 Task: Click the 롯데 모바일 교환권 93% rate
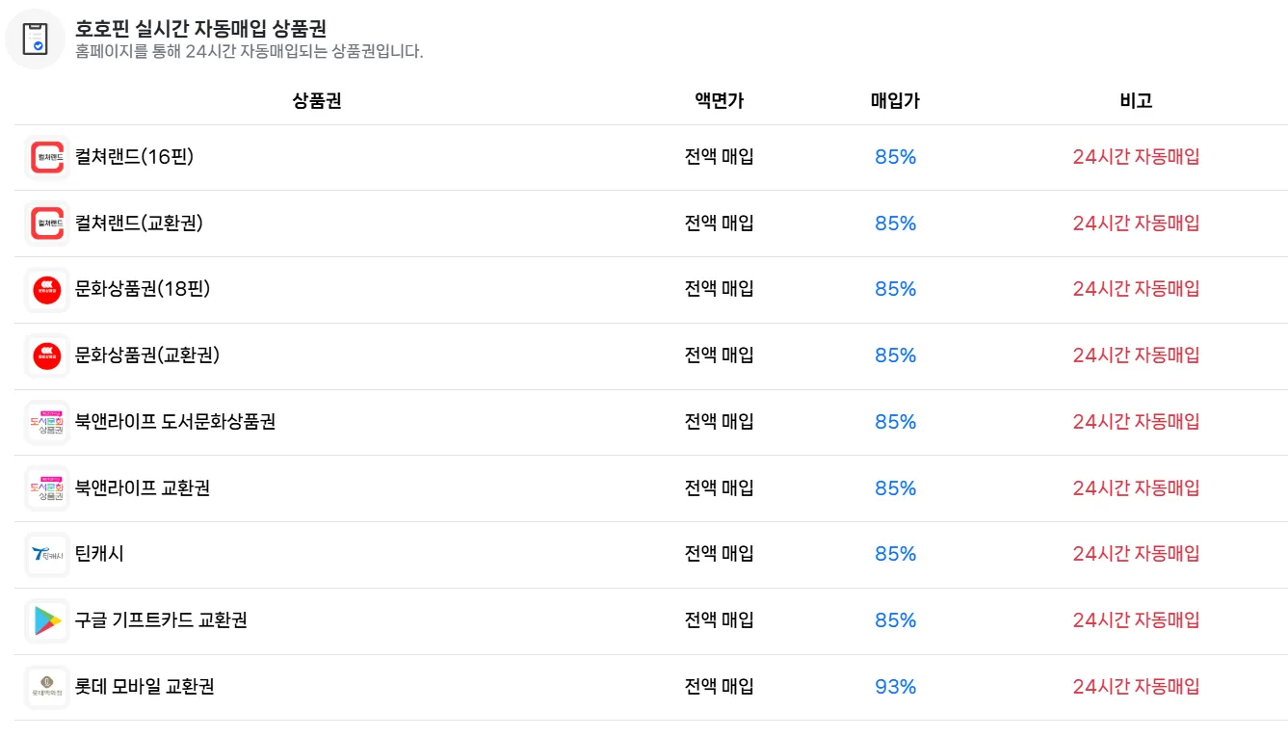coord(895,687)
